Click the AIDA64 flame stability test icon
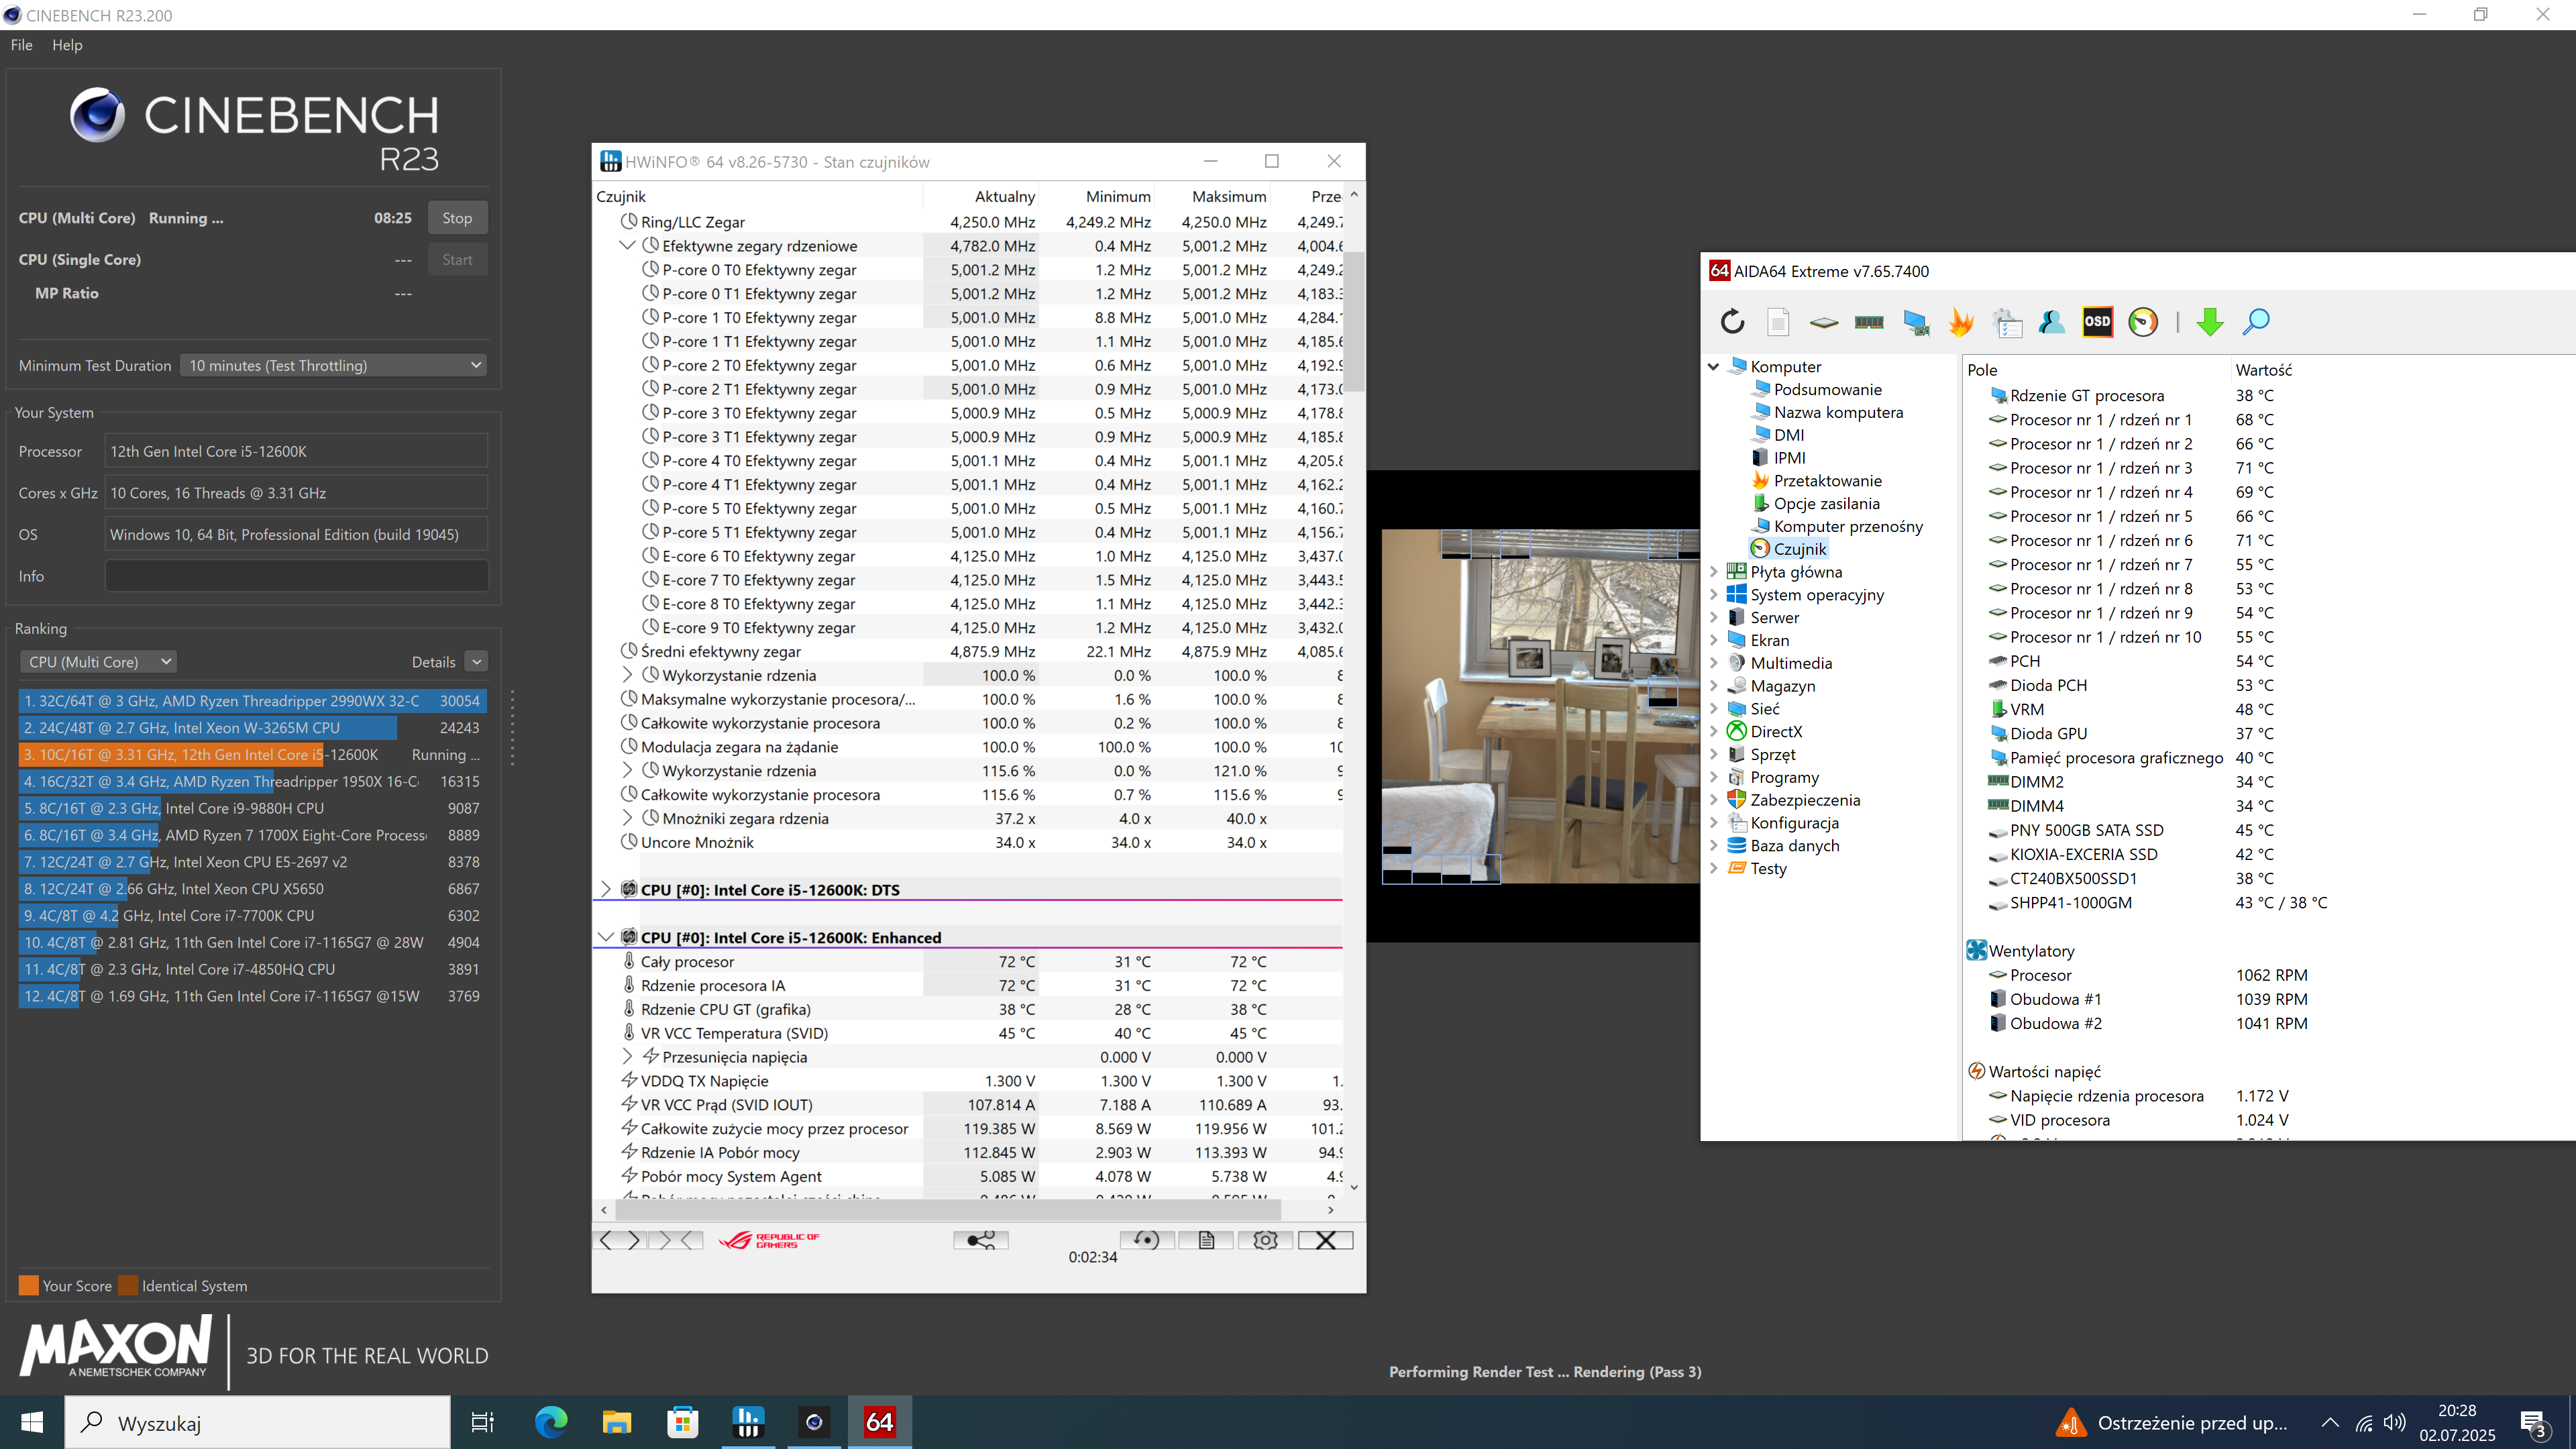 coord(1961,322)
